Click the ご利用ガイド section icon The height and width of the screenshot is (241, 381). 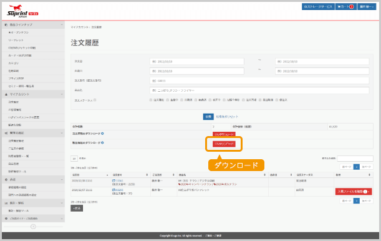tap(6, 219)
